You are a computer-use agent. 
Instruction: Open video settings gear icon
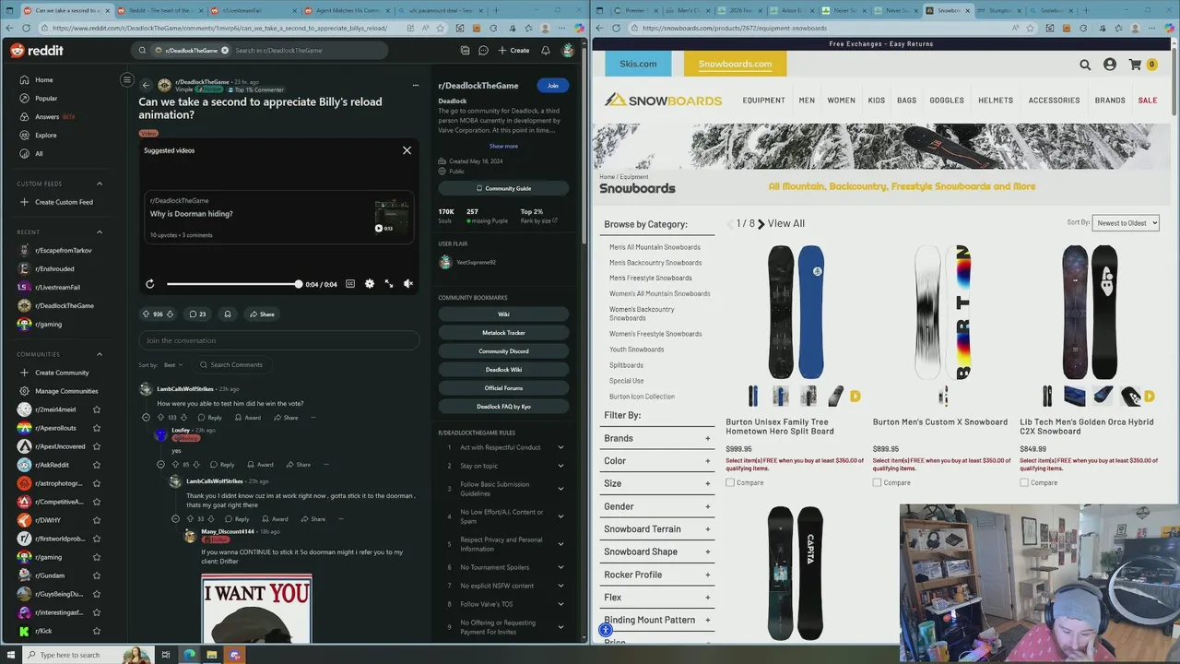coord(370,284)
